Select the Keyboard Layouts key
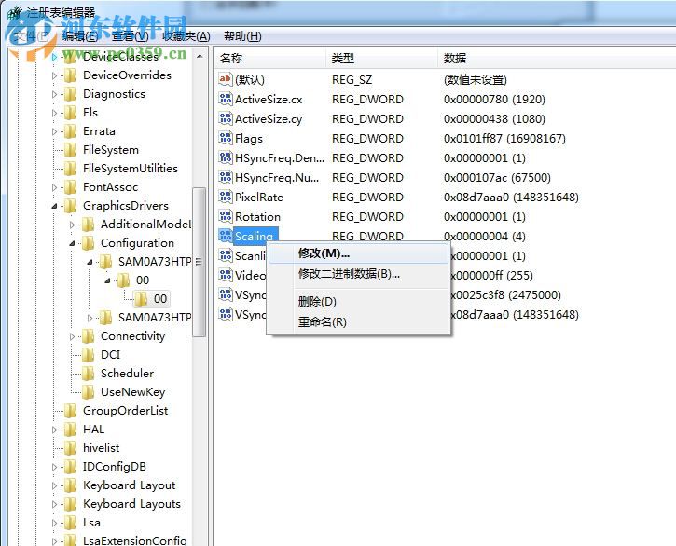The image size is (676, 546). point(131,504)
